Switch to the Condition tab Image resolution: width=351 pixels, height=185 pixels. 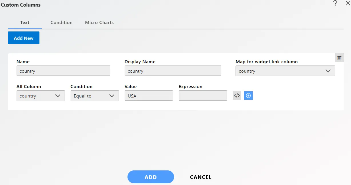click(61, 22)
